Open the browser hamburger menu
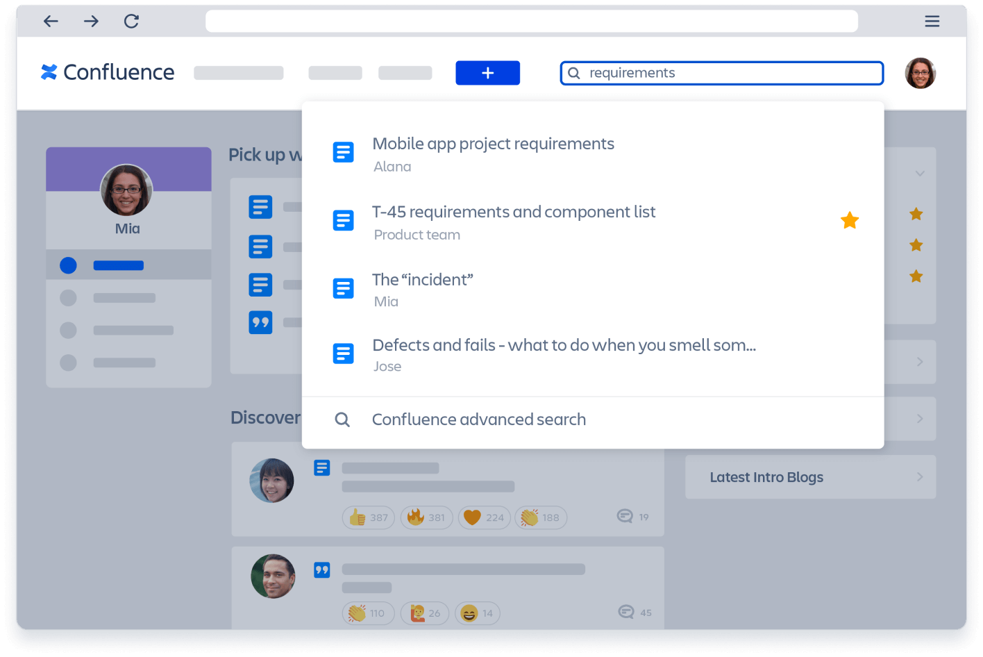This screenshot has height=657, width=983. (932, 21)
